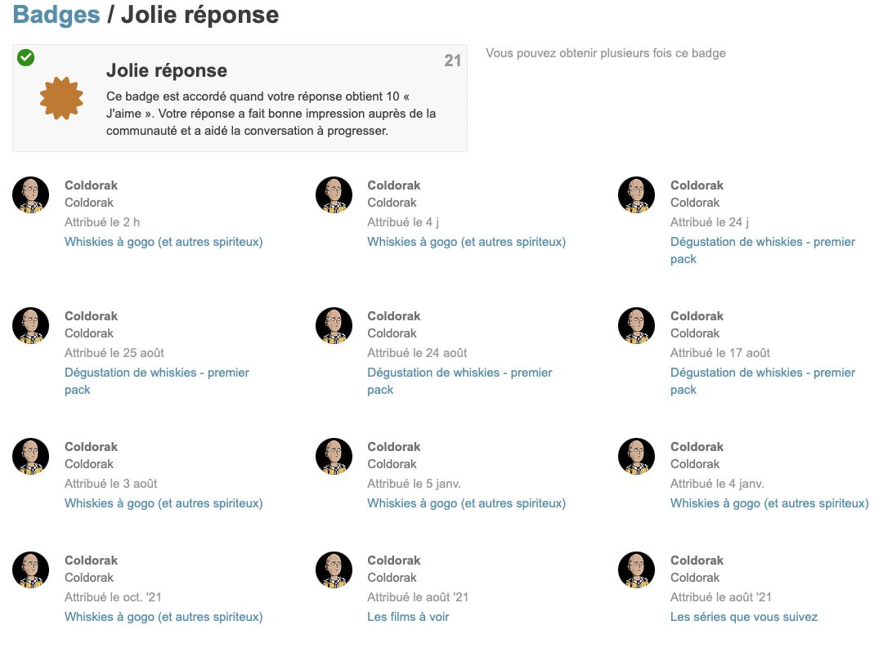Click the badge count number 21

coord(453,60)
